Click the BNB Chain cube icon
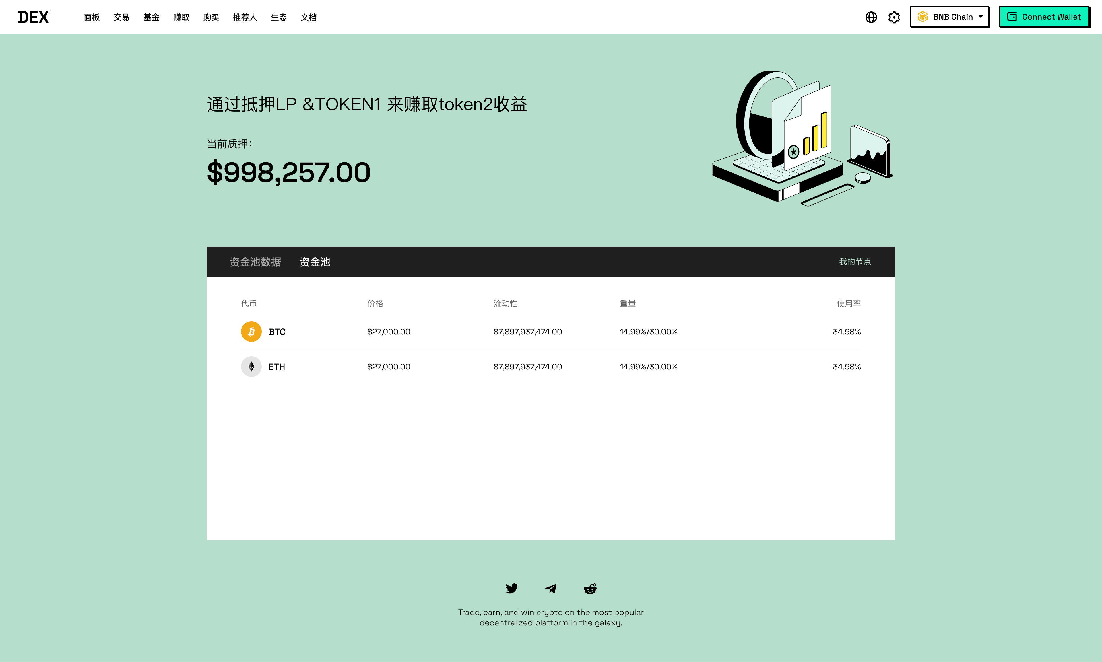 [923, 17]
